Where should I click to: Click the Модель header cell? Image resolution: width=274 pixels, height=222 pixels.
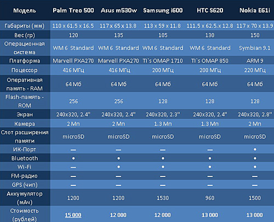click(x=25, y=10)
